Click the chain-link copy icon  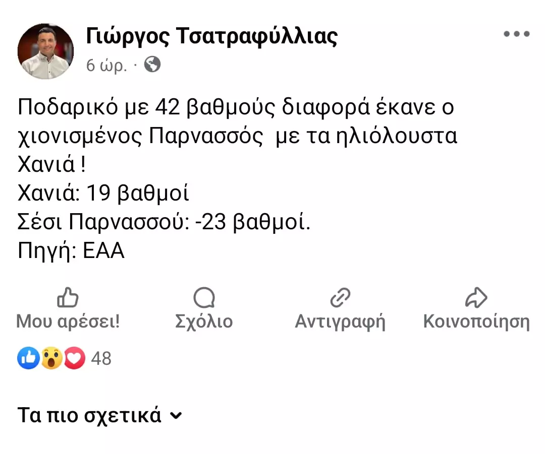pos(340,298)
